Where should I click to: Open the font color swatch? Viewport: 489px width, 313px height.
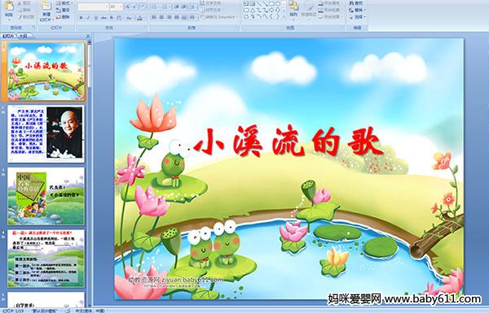pyautogui.click(x=139, y=18)
